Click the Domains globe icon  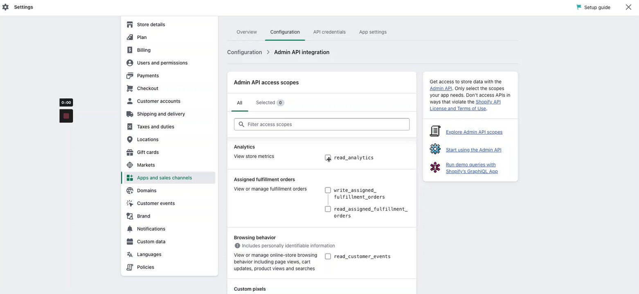pyautogui.click(x=130, y=191)
